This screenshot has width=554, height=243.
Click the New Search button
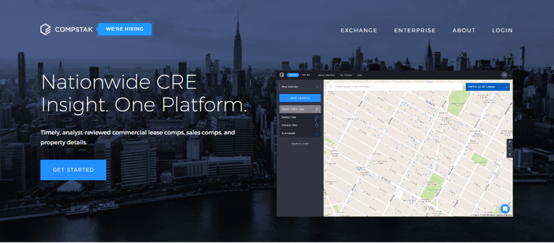click(x=300, y=98)
